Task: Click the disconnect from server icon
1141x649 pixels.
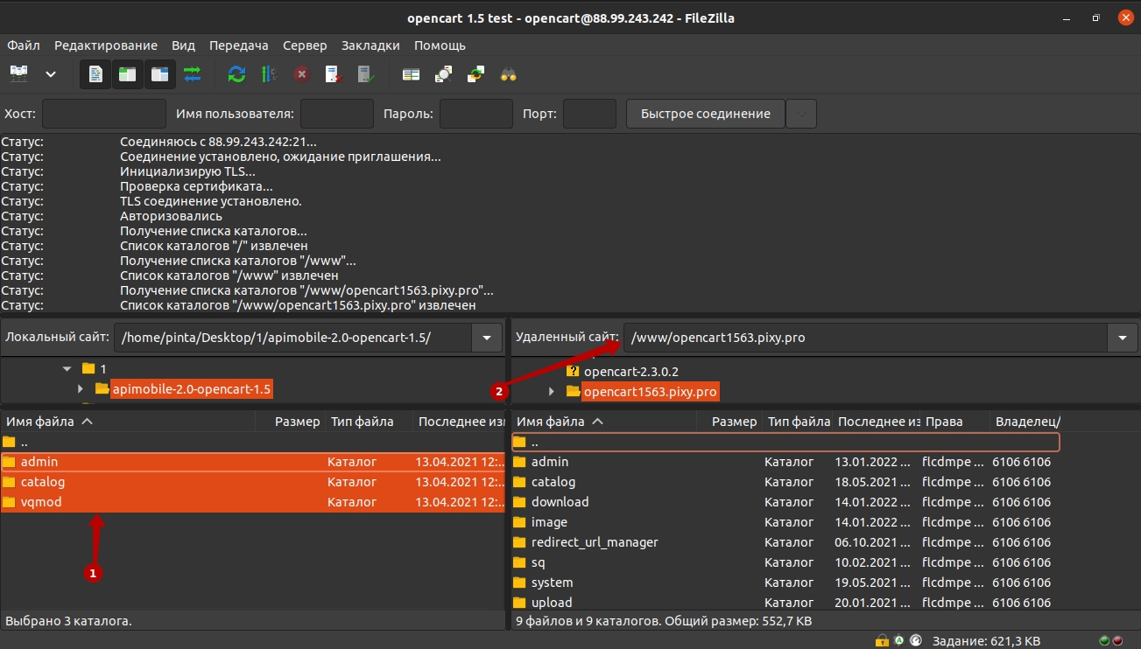Action: coord(334,74)
